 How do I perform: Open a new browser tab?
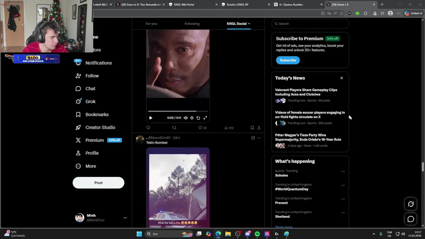(382, 5)
